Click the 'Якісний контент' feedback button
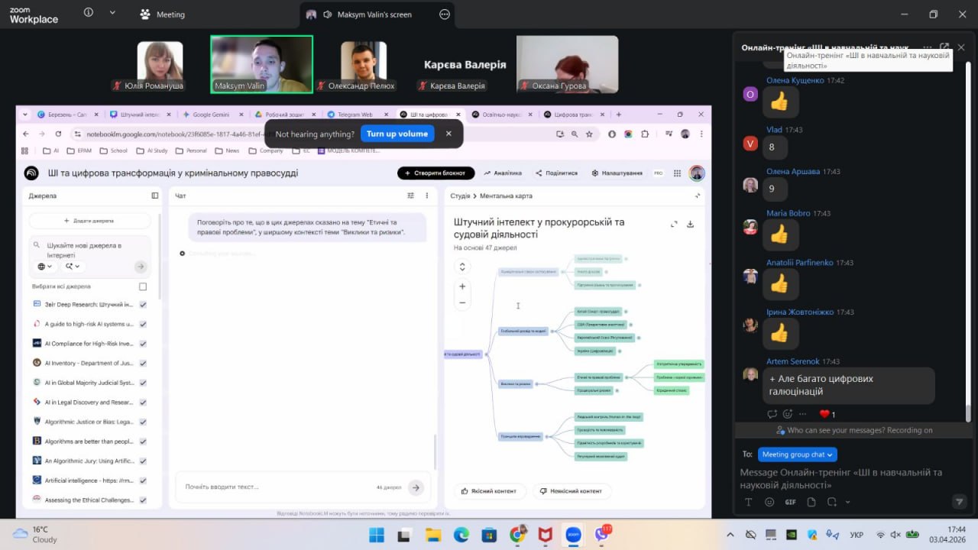 pyautogui.click(x=489, y=490)
